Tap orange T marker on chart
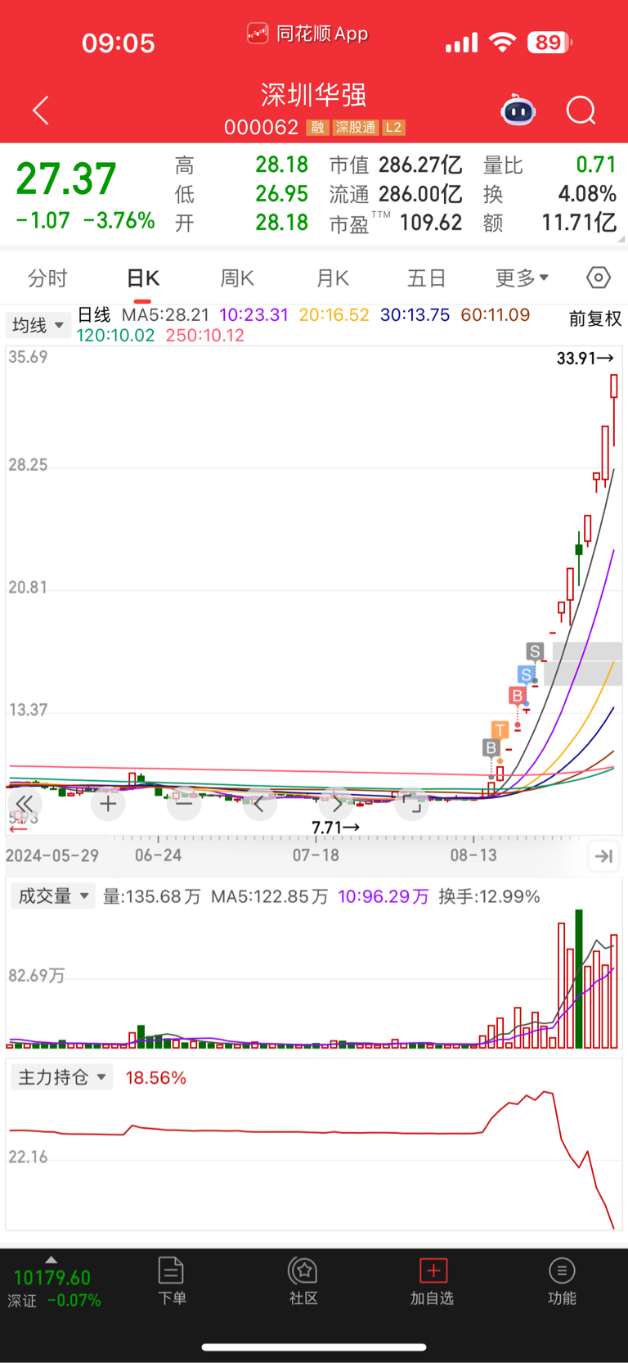628x1363 pixels. (x=500, y=729)
